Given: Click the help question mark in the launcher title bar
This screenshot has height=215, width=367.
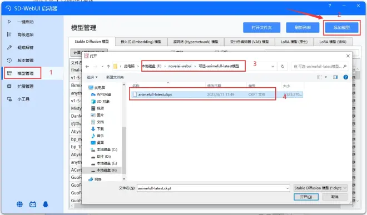Looking at the screenshot, I should [x=330, y=6].
